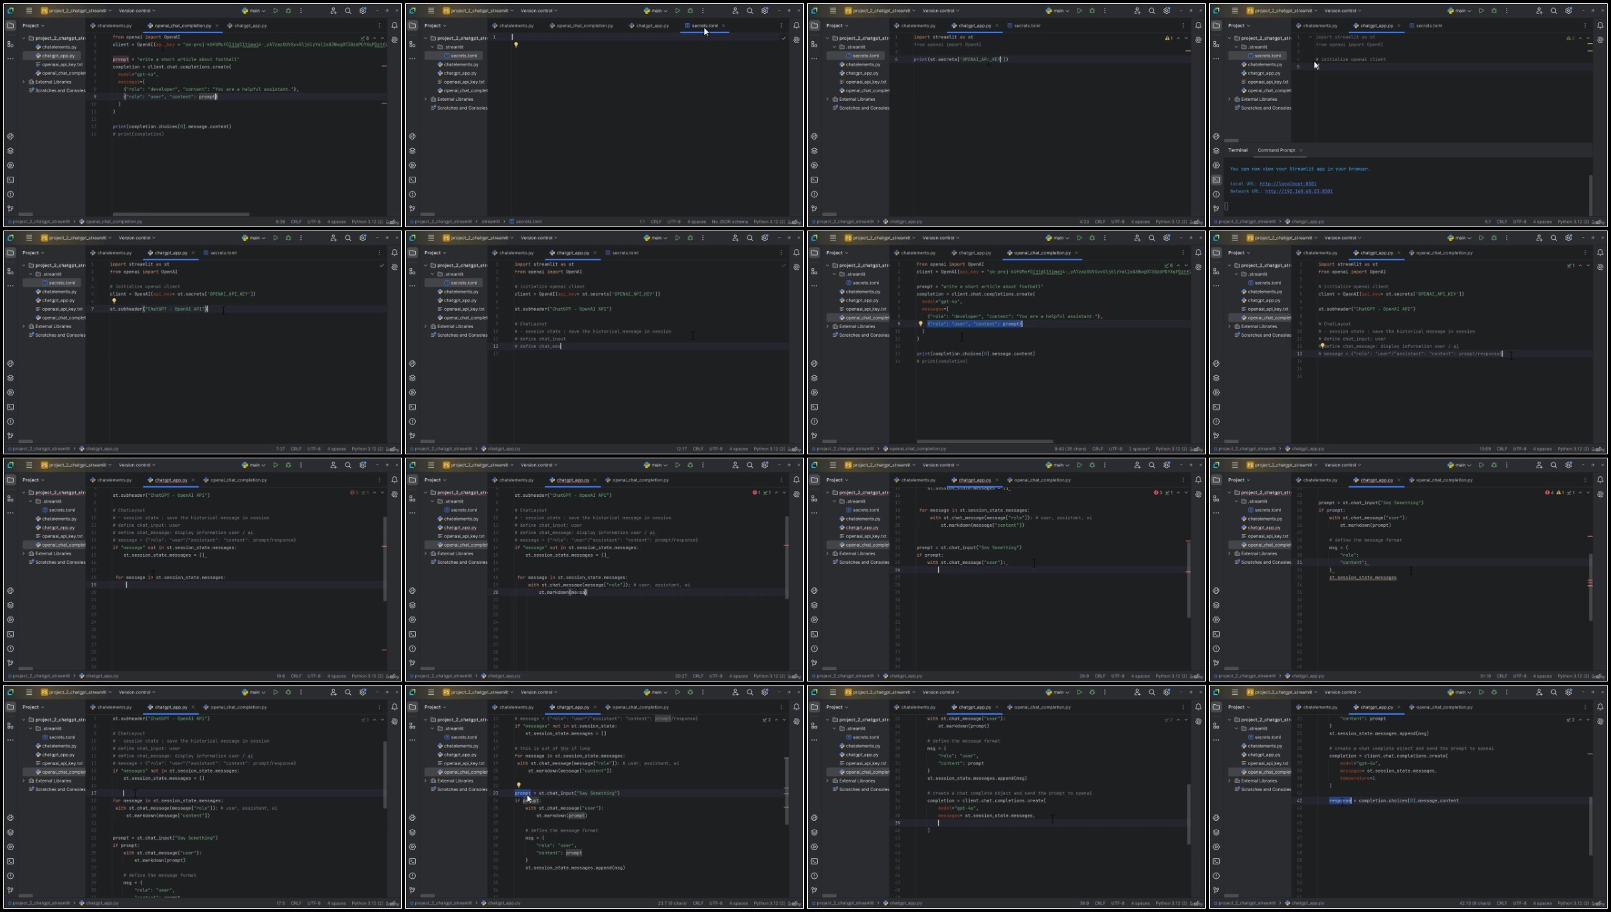Open Problems tool window icon beside Streamlit URL output
The width and height of the screenshot is (1611, 912).
(x=1216, y=194)
